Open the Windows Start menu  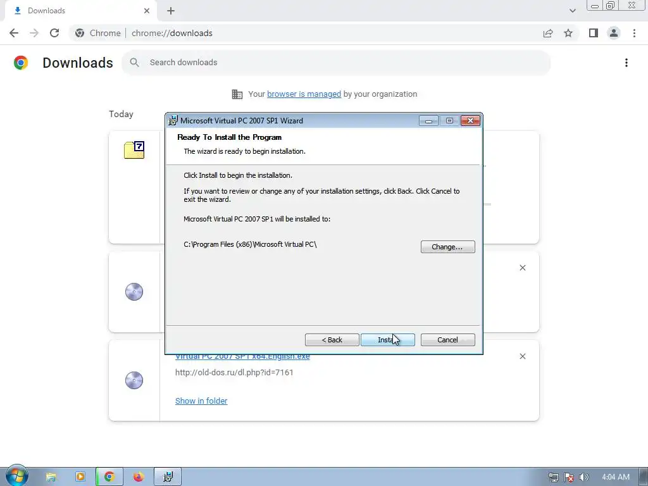click(17, 476)
